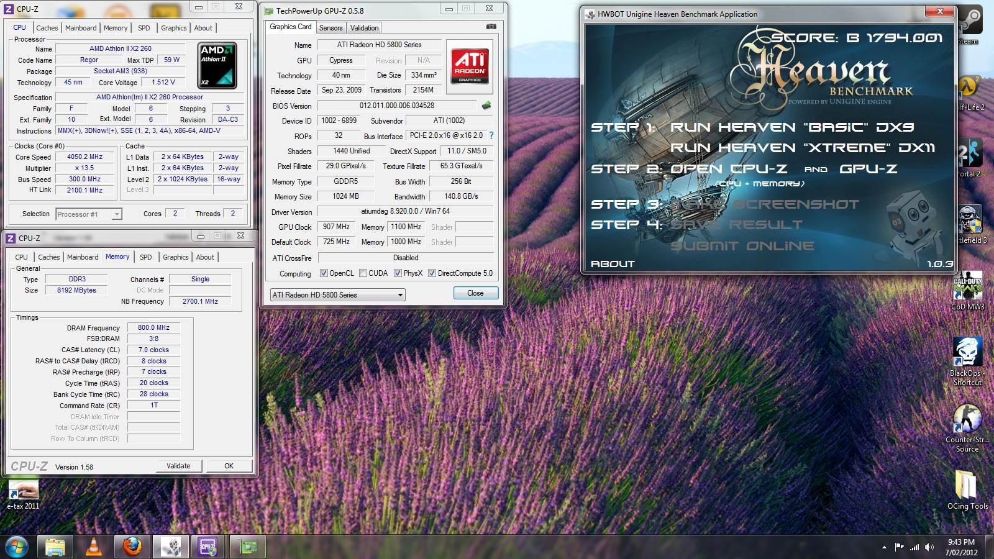994x559 pixels.
Task: Open the Battlefield 3 desktop icon
Action: point(969,225)
